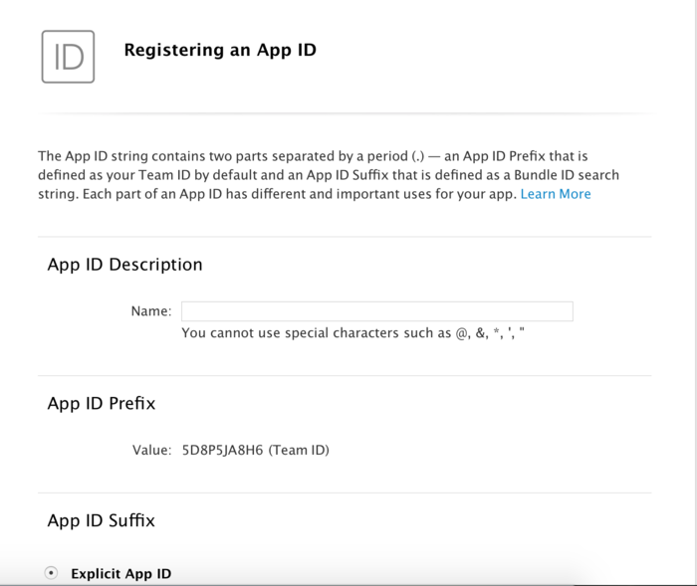697x586 pixels.
Task: Click the Registering an App ID heading
Action: coord(220,49)
